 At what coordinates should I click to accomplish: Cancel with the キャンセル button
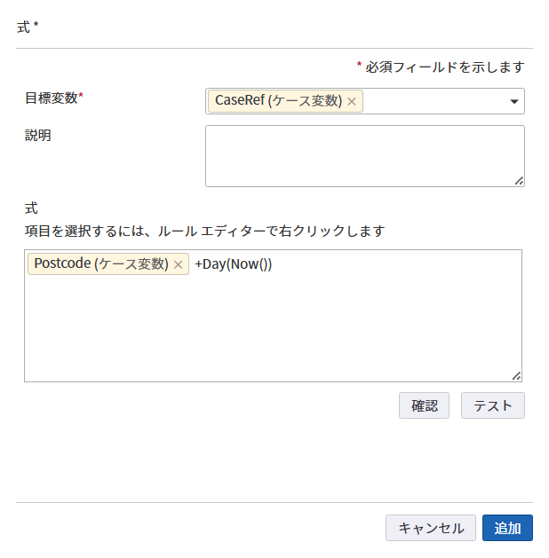[431, 528]
